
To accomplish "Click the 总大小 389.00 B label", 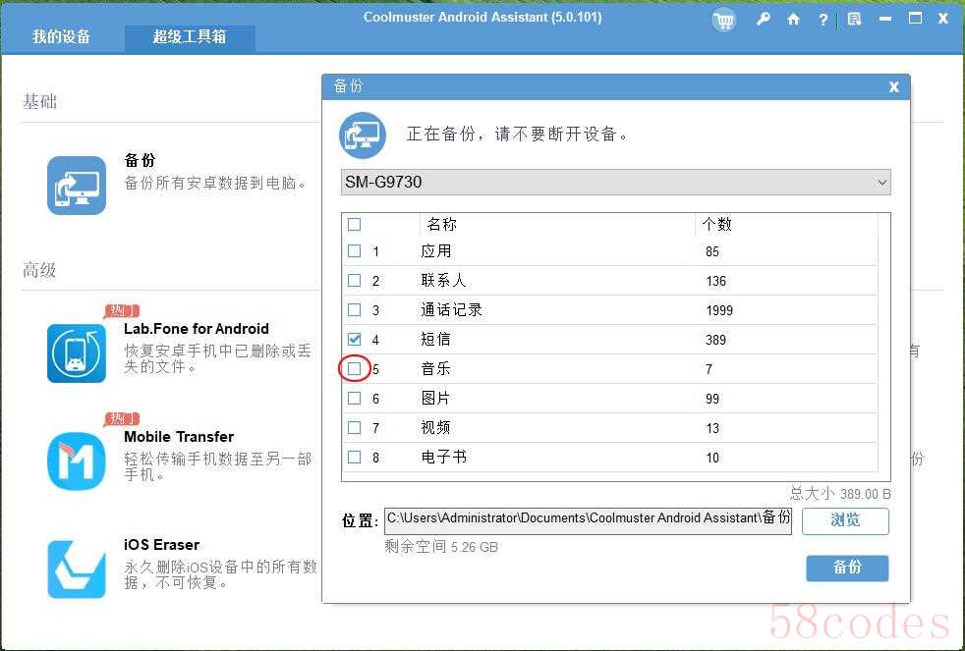I will [x=840, y=494].
